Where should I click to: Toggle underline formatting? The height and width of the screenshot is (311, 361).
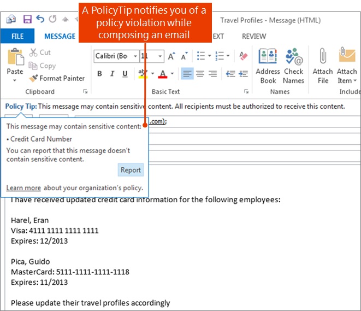125,74
